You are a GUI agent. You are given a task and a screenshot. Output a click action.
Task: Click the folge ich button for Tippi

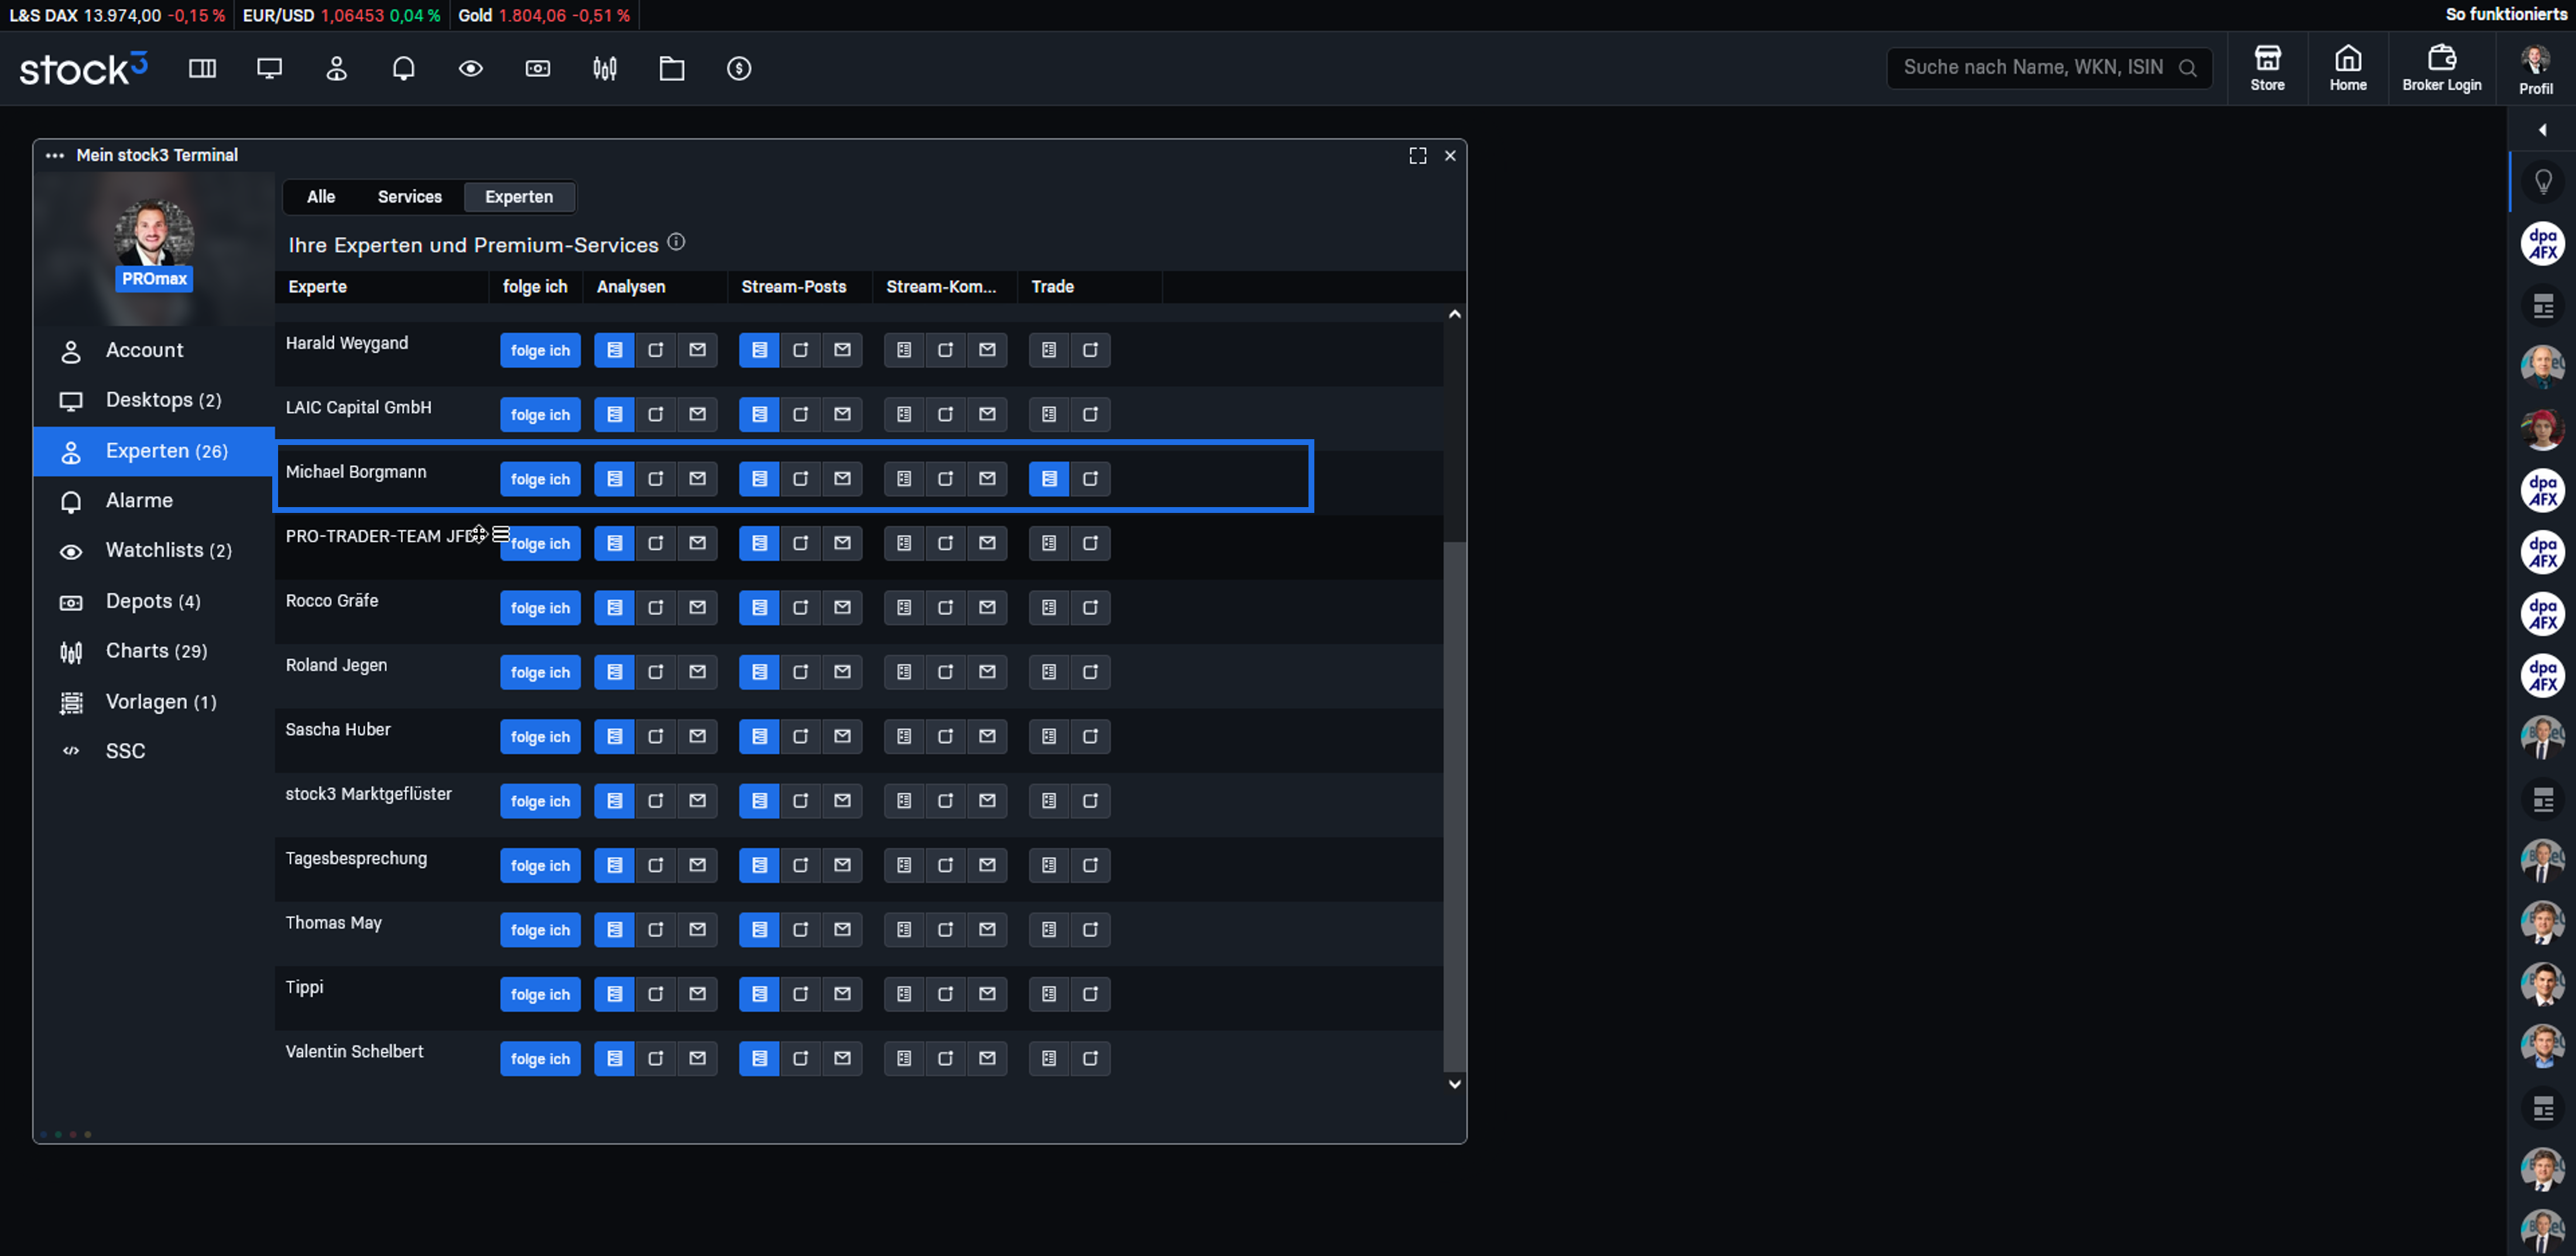click(x=540, y=994)
